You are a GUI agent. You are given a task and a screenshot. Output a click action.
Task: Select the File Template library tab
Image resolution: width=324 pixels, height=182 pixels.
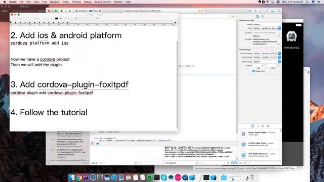point(252,126)
